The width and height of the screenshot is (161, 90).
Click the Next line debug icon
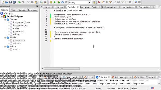click(x=107, y=2)
